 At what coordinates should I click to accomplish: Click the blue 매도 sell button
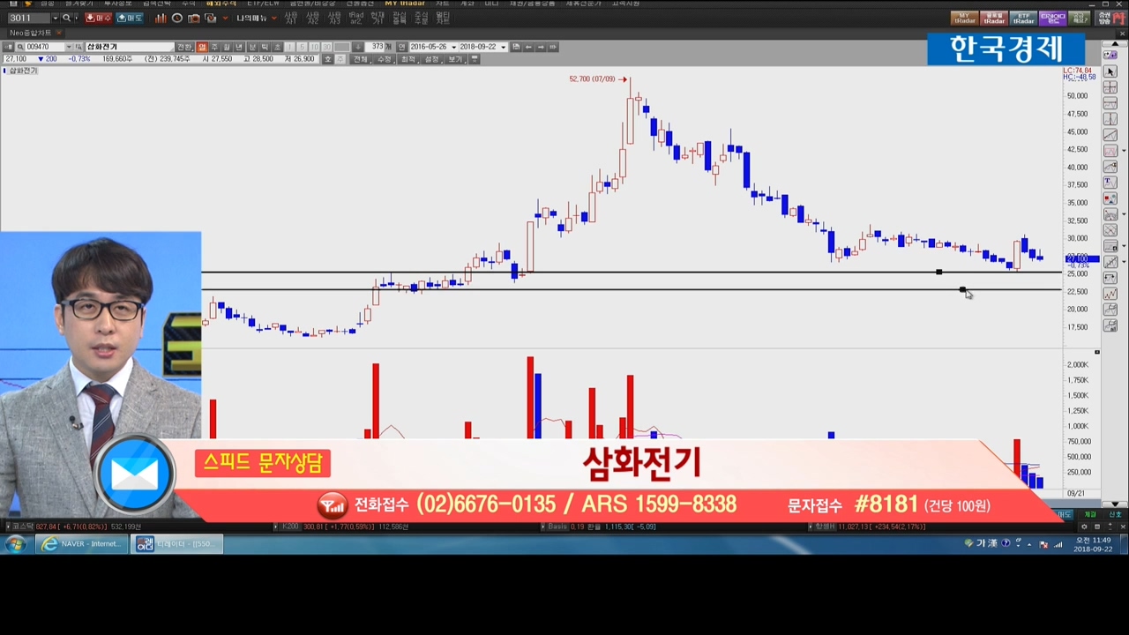point(129,18)
